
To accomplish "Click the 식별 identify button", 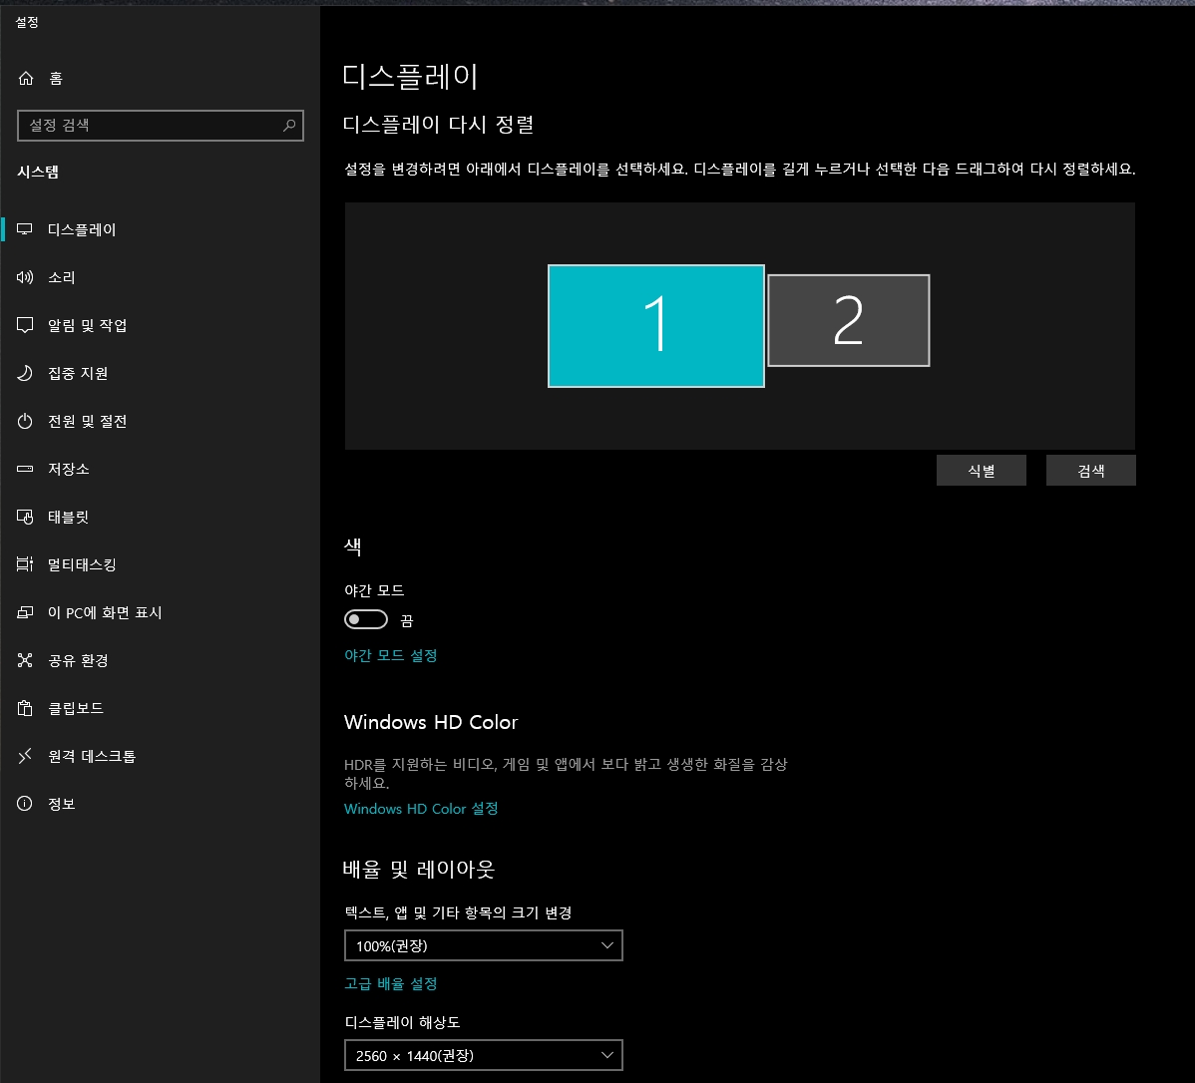I will (x=981, y=471).
